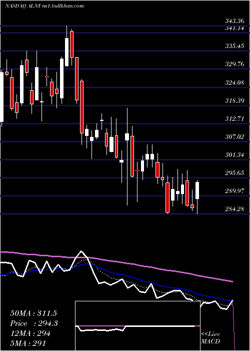The height and width of the screenshot is (351, 250).
Task: Click the 284.28 price level label
Action: coord(234,209)
